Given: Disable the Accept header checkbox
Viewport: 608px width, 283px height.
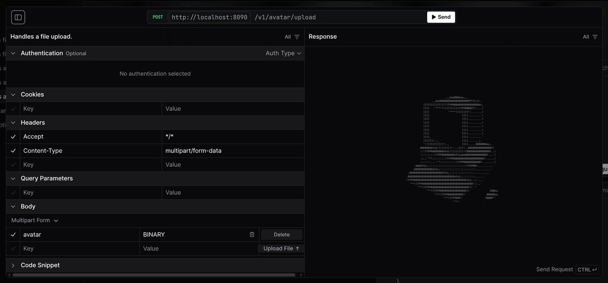Looking at the screenshot, I should [x=13, y=137].
